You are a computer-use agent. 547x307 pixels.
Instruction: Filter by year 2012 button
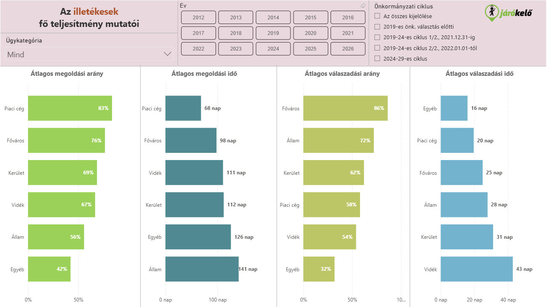[x=198, y=18]
